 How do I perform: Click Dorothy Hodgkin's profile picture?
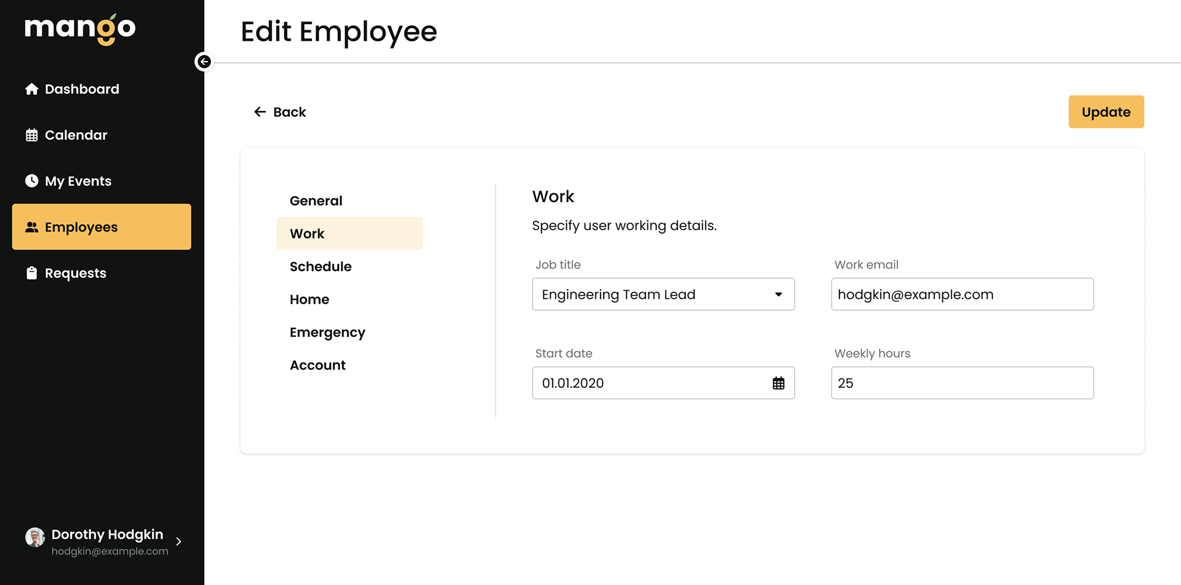[34, 537]
